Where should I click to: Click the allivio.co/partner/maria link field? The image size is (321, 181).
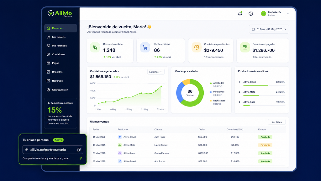tap(53, 150)
